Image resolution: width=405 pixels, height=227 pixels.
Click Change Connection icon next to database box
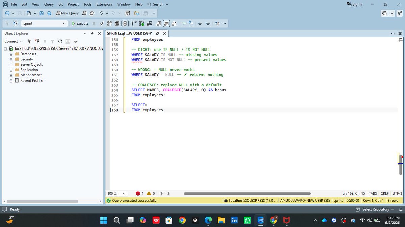15,23
